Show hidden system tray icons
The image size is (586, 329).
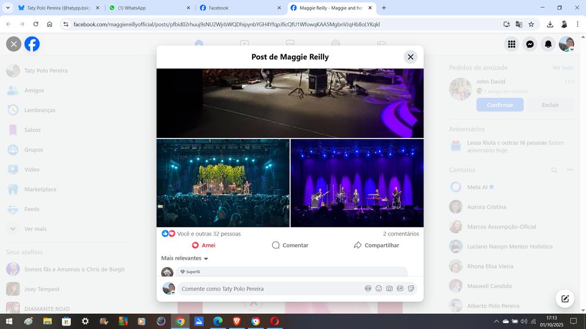click(x=496, y=321)
